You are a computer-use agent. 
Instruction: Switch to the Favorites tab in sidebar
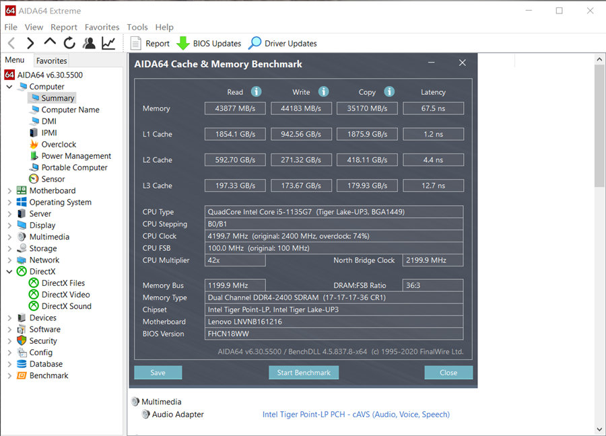click(51, 61)
